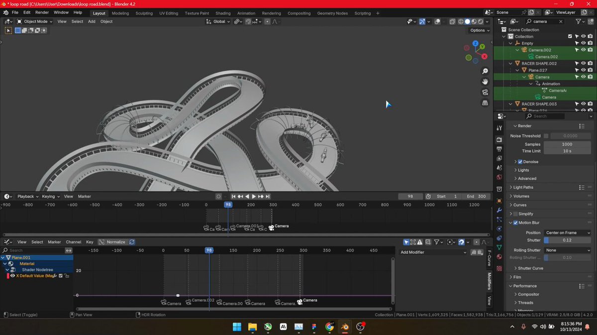The width and height of the screenshot is (597, 335).
Task: Toggle Plane.027 render camera icon
Action: (x=590, y=70)
